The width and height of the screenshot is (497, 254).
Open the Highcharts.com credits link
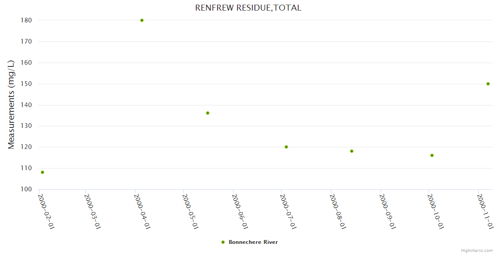tap(477, 250)
